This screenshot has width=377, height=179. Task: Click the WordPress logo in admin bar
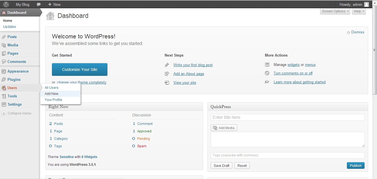coord(6,4)
